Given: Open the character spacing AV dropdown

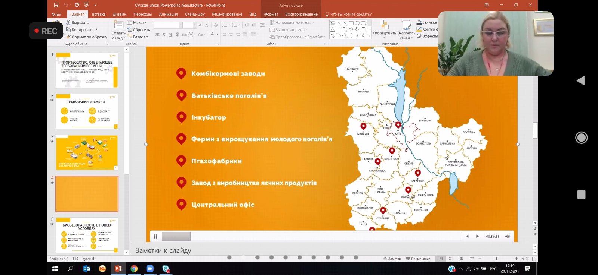Looking at the screenshot, I should pyautogui.click(x=191, y=34).
